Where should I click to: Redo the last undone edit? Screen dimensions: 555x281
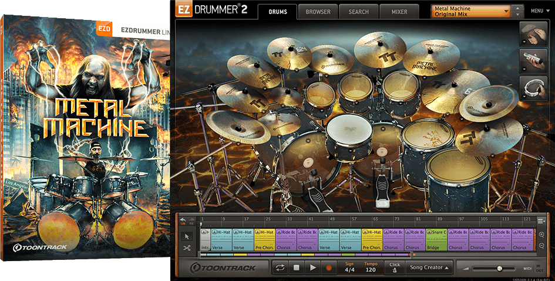click(191, 220)
